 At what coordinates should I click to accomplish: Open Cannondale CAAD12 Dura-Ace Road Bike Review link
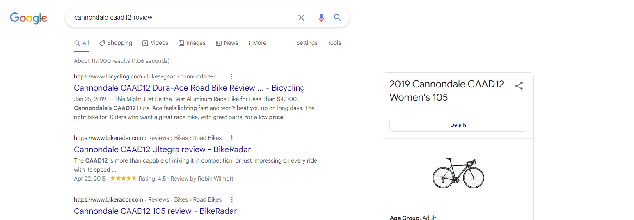189,88
